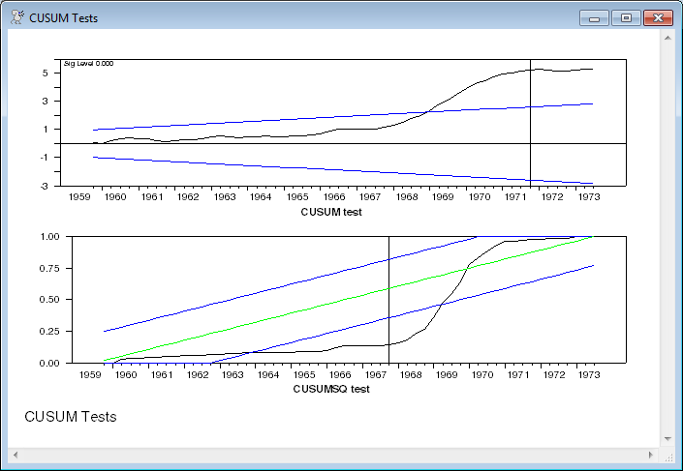
Task: Select the 'CUSUM test' axis title
Action: 331,212
